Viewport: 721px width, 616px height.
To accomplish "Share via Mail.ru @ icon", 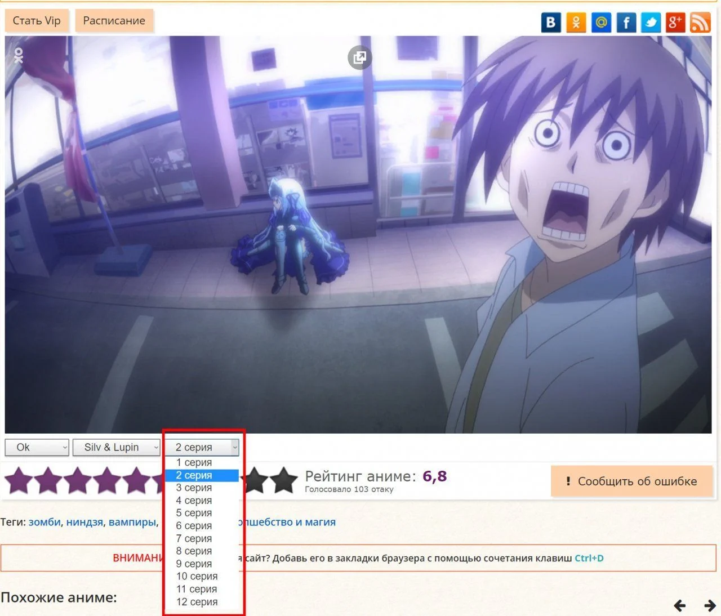I will click(x=602, y=23).
